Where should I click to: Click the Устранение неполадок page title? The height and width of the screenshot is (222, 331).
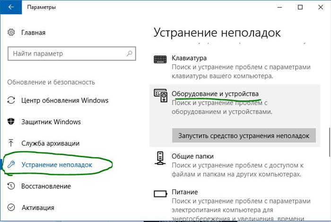(x=217, y=33)
